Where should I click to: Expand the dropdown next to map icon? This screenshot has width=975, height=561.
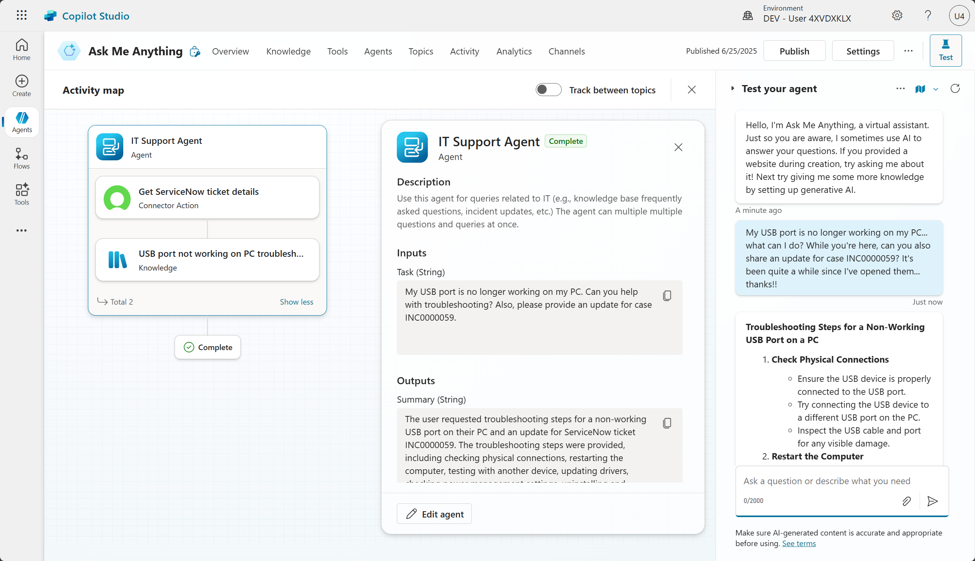(x=936, y=89)
